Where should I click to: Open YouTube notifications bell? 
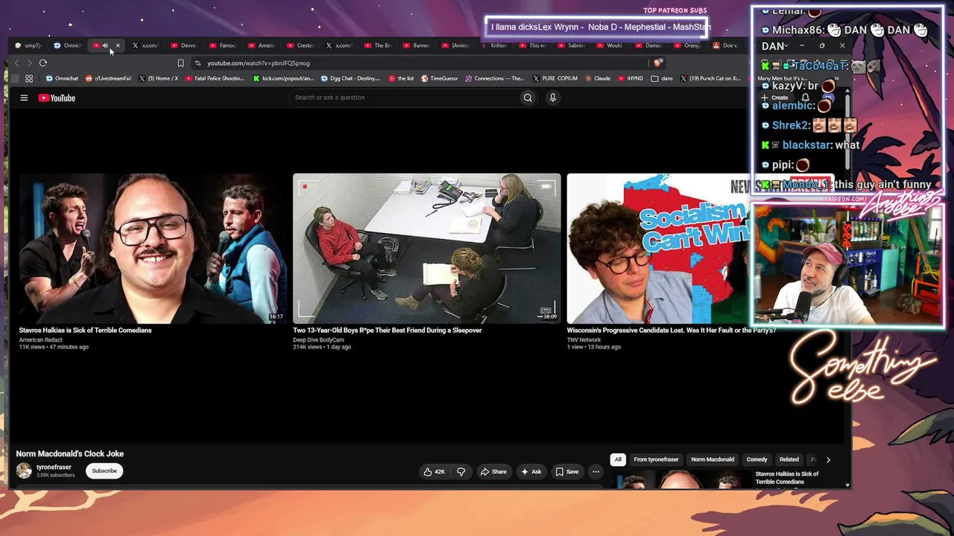tap(805, 98)
